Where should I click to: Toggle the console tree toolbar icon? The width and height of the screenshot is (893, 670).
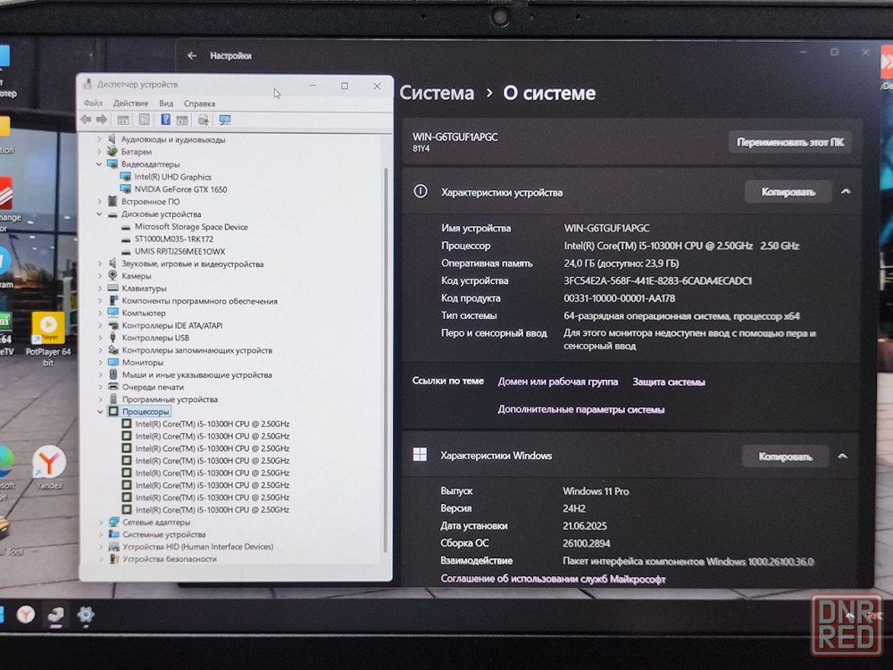pyautogui.click(x=123, y=120)
